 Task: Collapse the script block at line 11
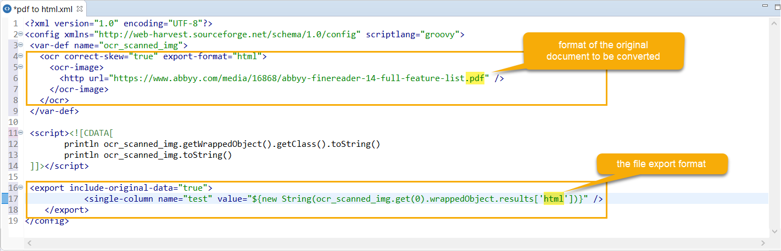(21, 133)
